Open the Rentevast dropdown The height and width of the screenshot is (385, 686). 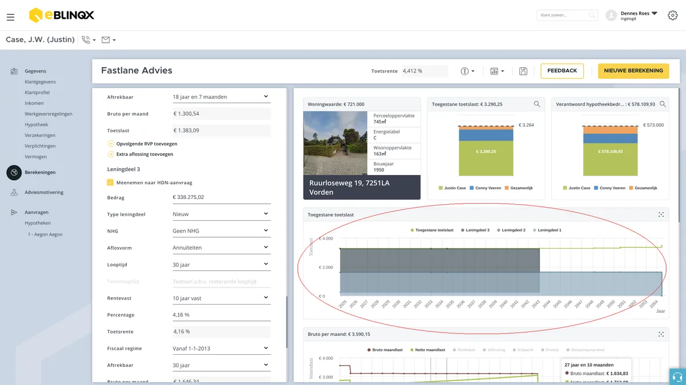221,298
